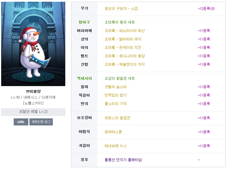Open ring item 물소리의 기억
Viewport: 227px width, 169px height.
pyautogui.click(x=115, y=104)
